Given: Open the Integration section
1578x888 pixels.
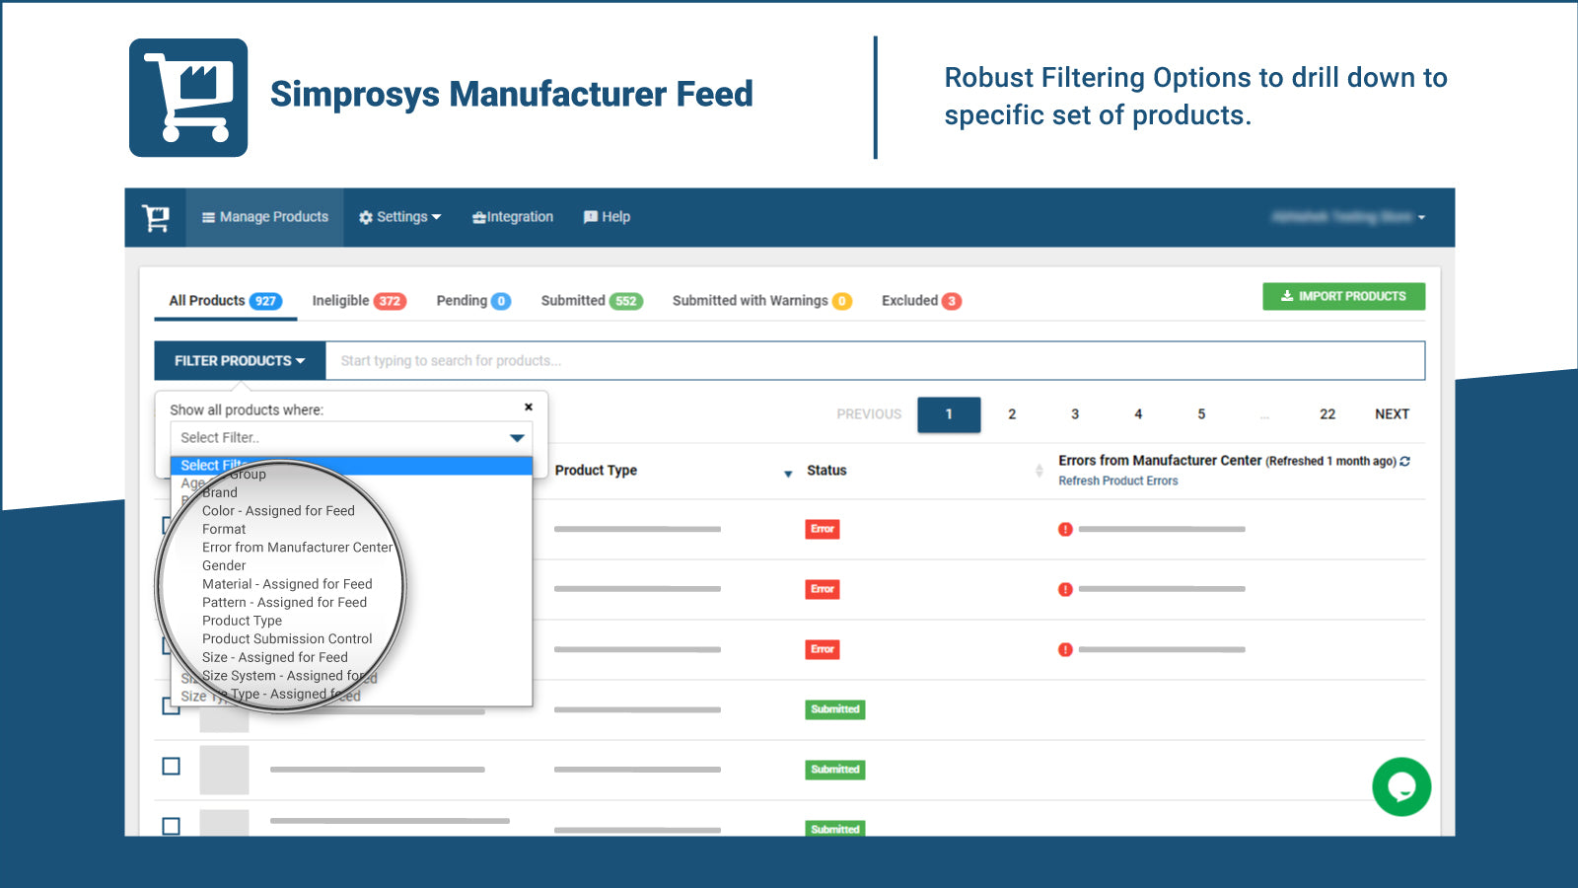Looking at the screenshot, I should (x=512, y=216).
